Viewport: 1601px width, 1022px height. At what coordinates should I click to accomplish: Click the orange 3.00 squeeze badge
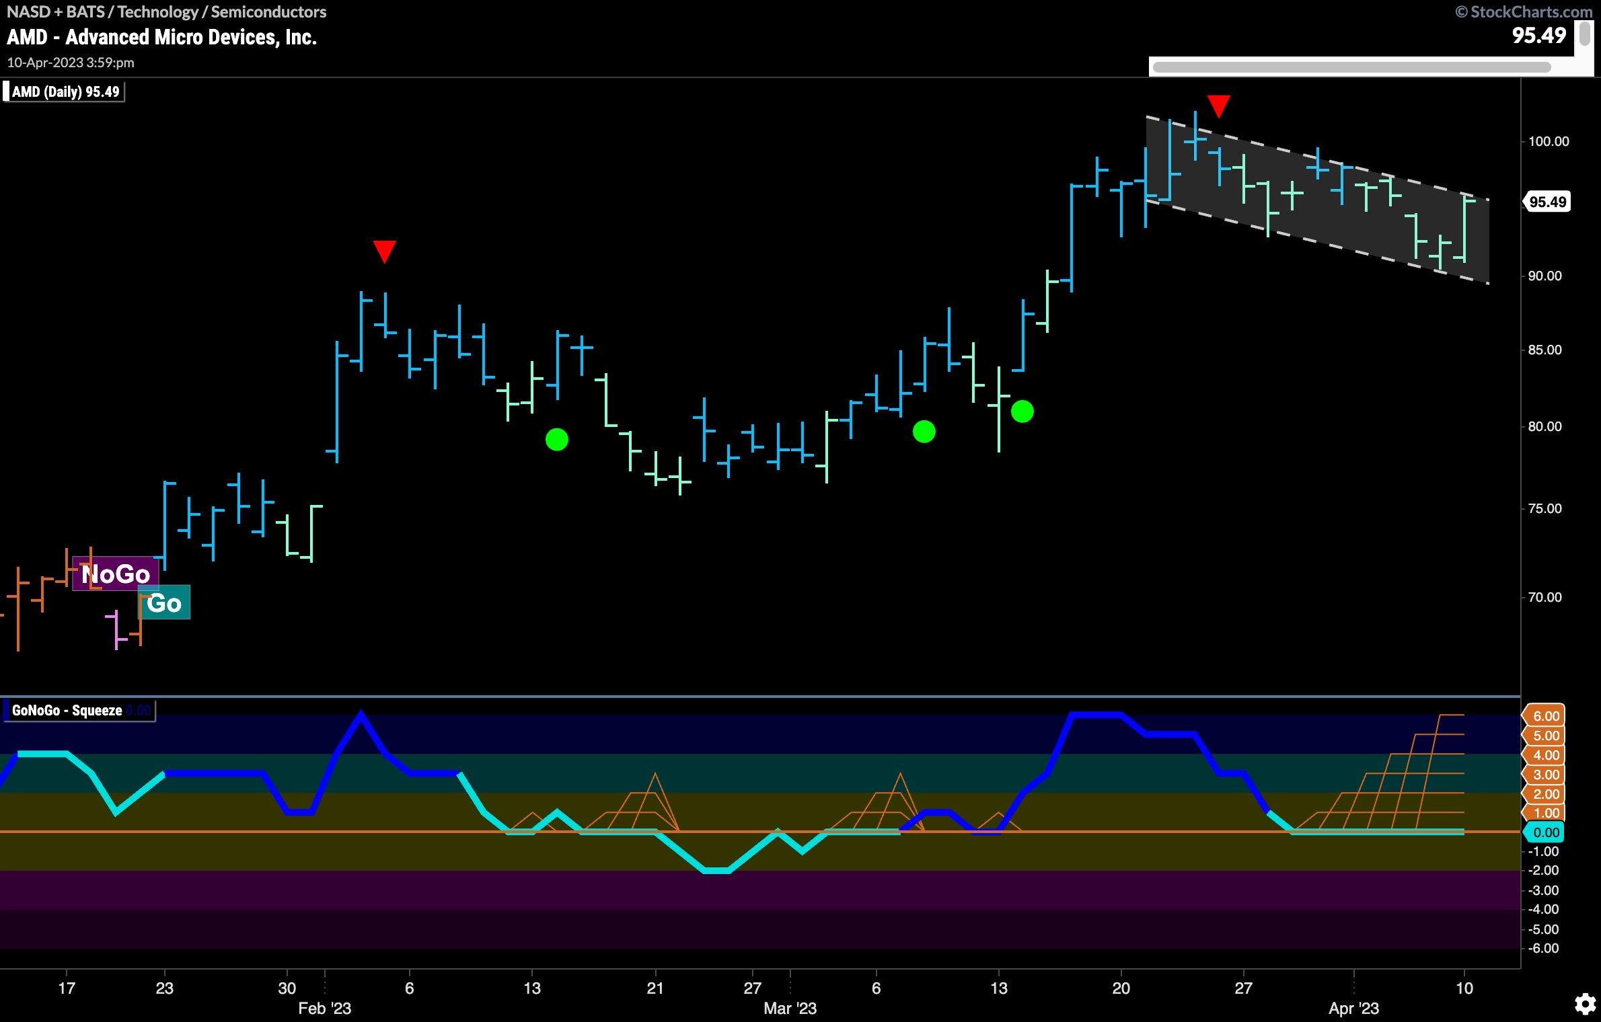pos(1545,775)
